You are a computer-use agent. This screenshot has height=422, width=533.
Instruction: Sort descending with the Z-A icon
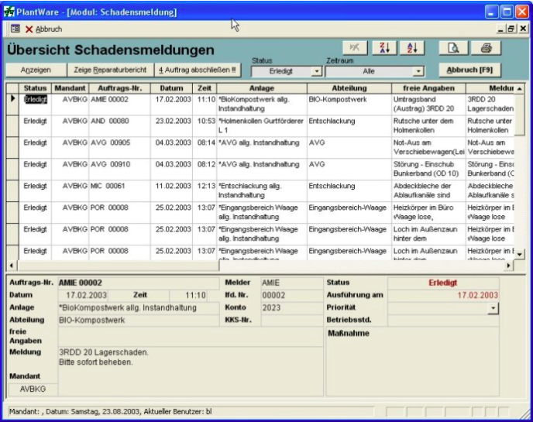click(385, 48)
